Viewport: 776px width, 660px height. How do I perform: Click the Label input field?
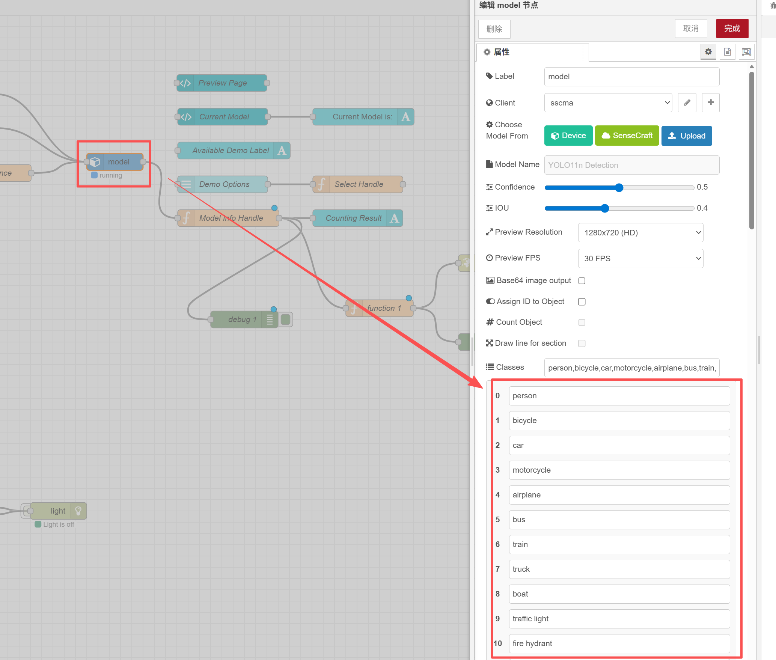coord(631,77)
